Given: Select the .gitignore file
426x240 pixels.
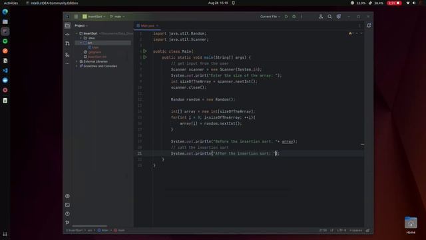Looking at the screenshot, I should pos(93,52).
